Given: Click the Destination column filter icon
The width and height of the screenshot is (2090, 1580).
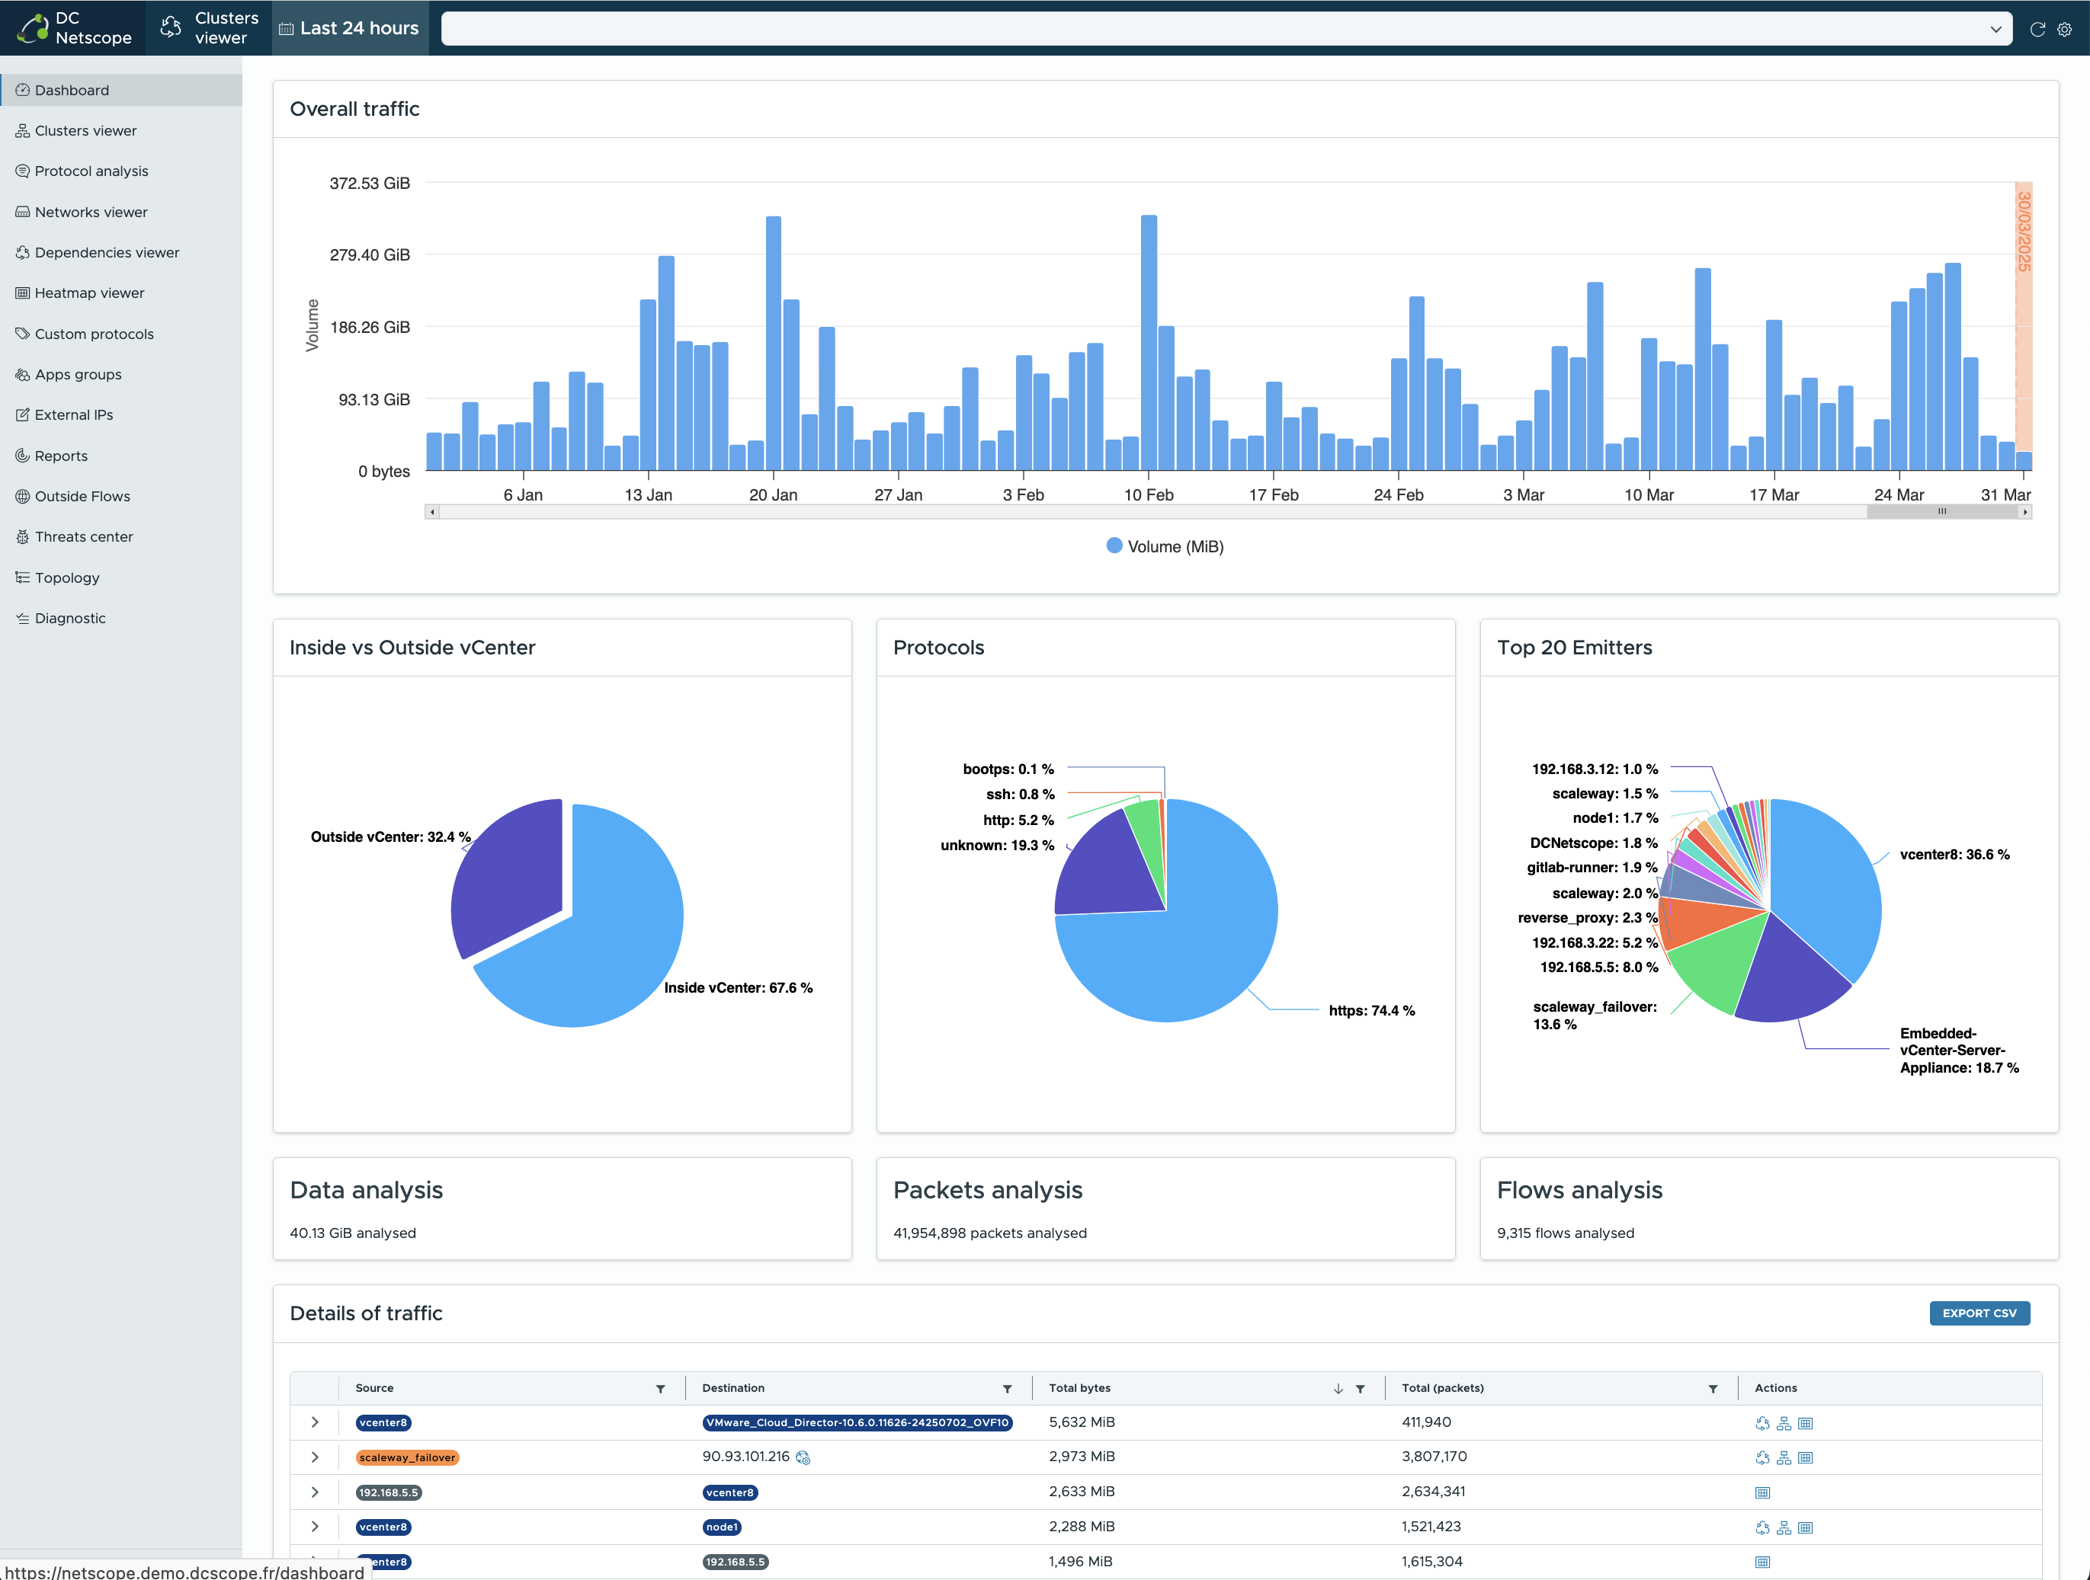Looking at the screenshot, I should coord(1007,1390).
